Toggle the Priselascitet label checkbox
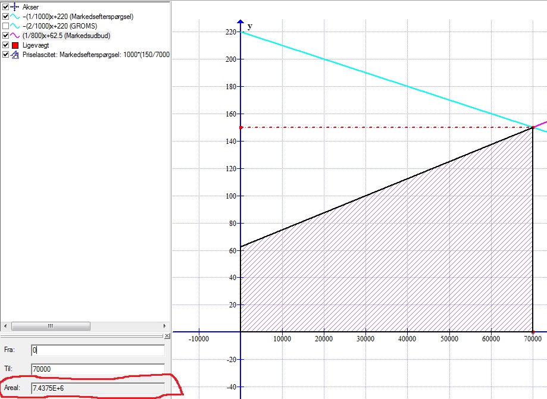 click(x=5, y=54)
